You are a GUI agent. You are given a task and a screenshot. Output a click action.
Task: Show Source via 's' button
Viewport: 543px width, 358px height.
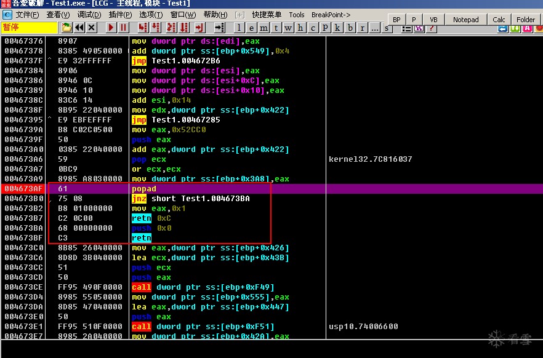(387, 29)
